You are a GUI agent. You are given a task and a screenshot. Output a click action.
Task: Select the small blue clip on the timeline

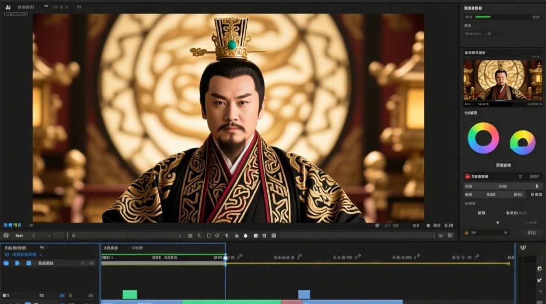pos(304,294)
